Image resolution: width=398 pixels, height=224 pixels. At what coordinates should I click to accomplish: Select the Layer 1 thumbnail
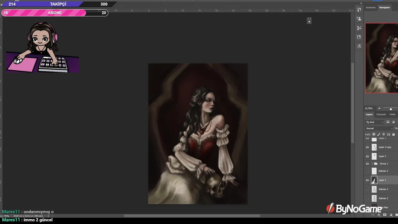[374, 180]
